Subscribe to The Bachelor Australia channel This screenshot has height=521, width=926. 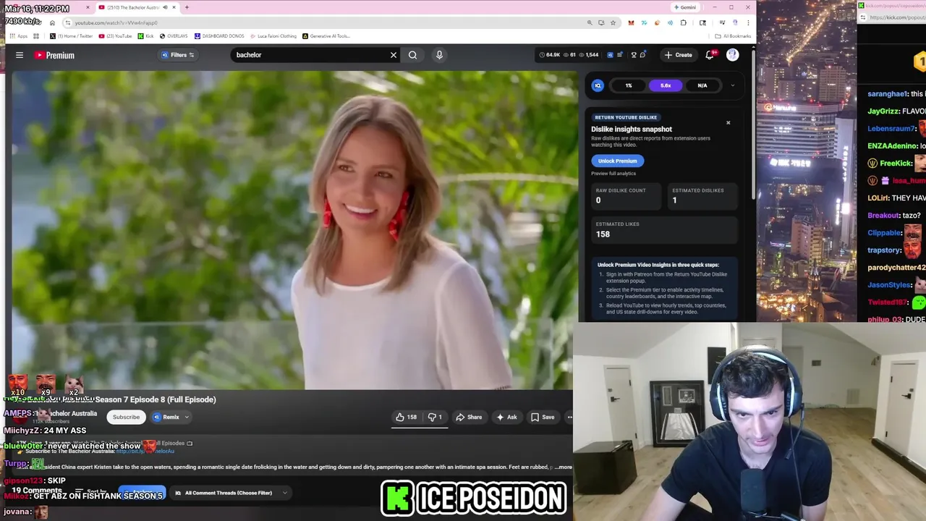pos(126,417)
